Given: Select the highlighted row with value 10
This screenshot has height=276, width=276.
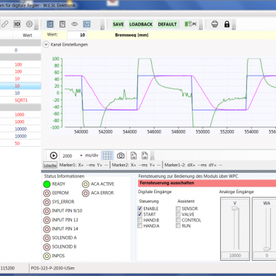Looking at the screenshot, I should pyautogui.click(x=20, y=86).
